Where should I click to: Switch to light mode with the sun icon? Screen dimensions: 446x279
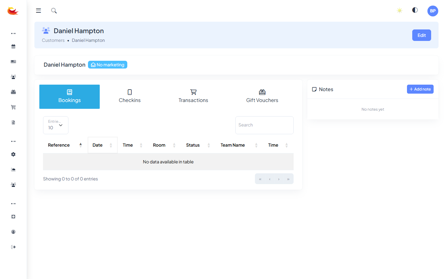tap(400, 11)
